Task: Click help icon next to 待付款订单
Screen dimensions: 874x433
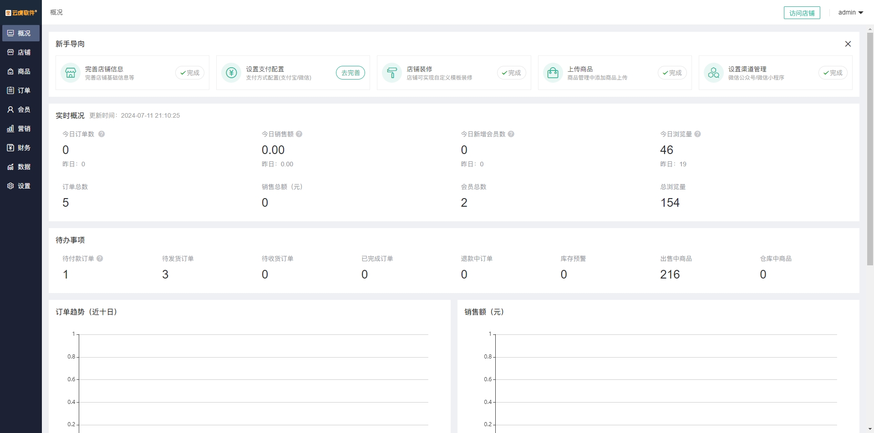Action: click(x=100, y=259)
